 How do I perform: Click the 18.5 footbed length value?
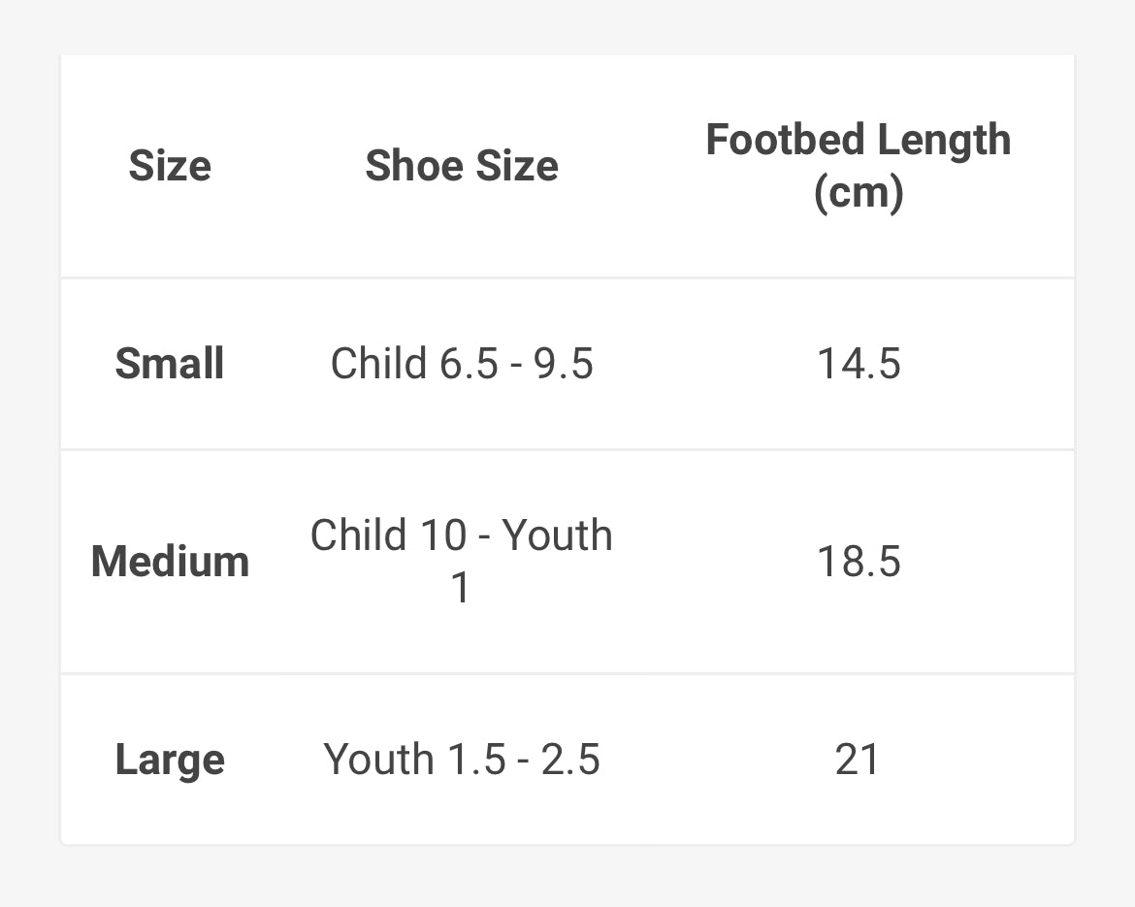(859, 562)
